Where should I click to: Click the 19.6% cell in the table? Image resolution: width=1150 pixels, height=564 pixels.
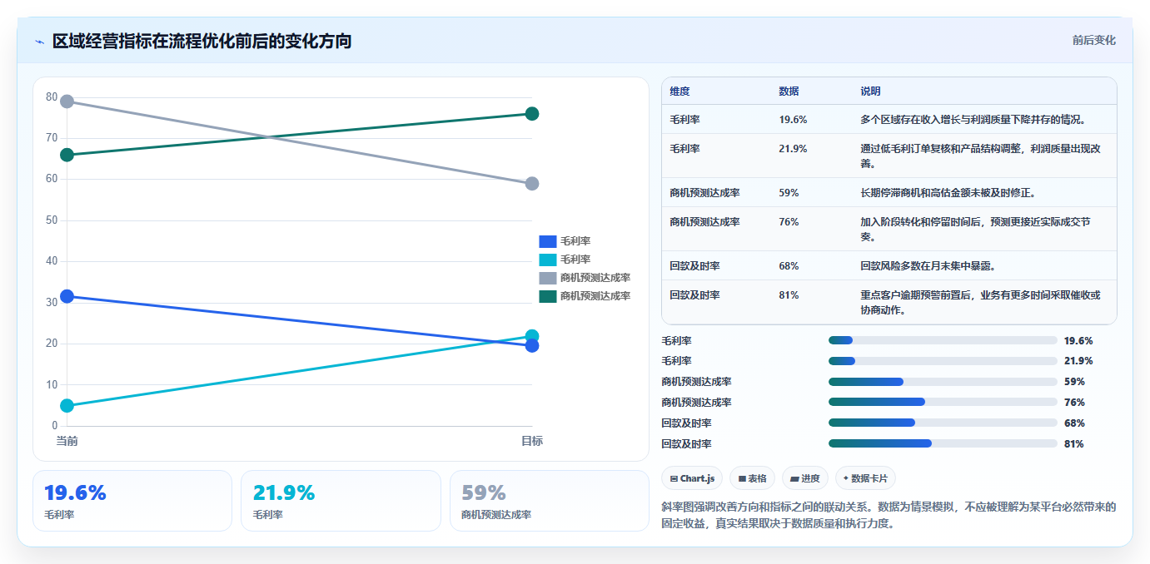click(x=793, y=120)
